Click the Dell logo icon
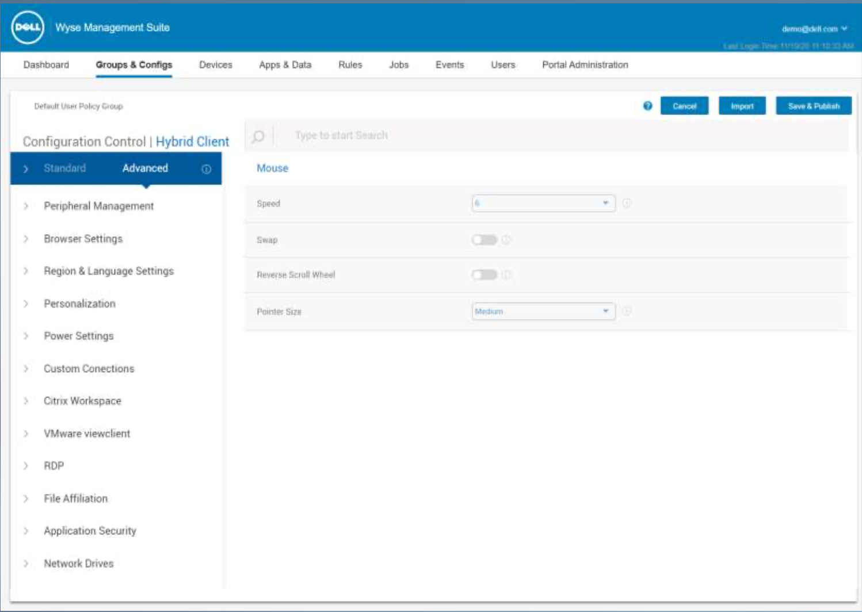The height and width of the screenshot is (612, 862). point(28,28)
